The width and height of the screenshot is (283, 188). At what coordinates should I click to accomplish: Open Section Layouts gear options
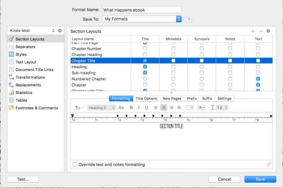[268, 31]
